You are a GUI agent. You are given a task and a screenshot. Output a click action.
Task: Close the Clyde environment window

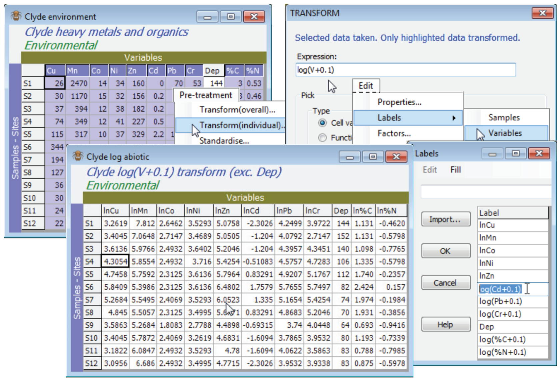point(254,17)
